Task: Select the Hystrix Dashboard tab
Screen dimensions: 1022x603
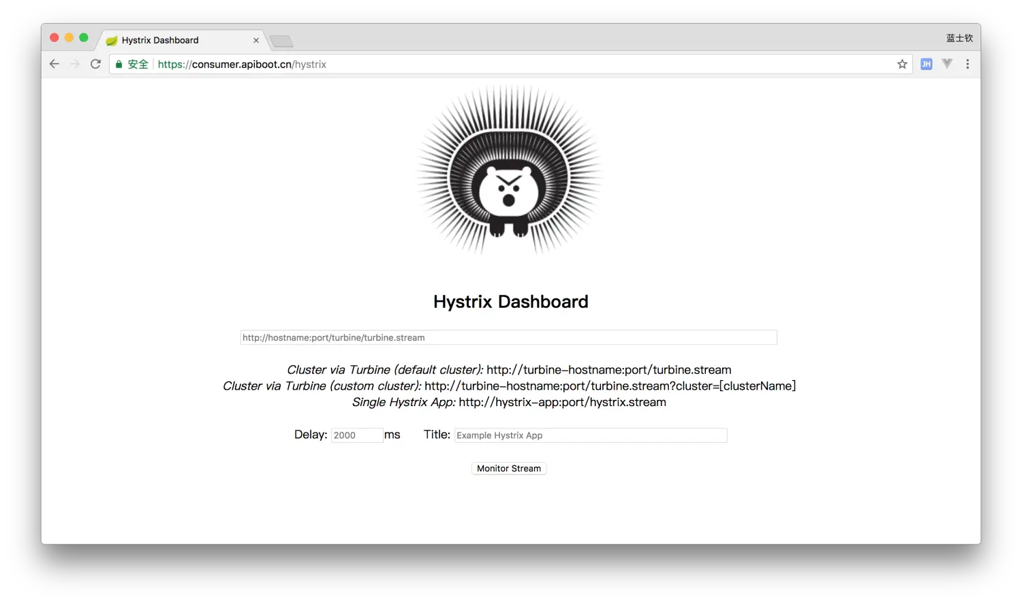Action: [x=182, y=40]
